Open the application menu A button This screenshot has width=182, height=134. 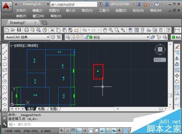pos(7,7)
